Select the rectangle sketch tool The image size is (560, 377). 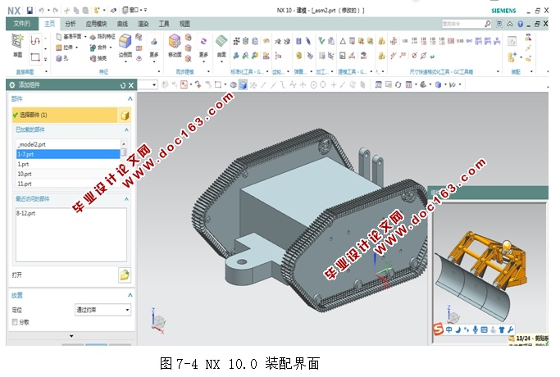click(35, 57)
